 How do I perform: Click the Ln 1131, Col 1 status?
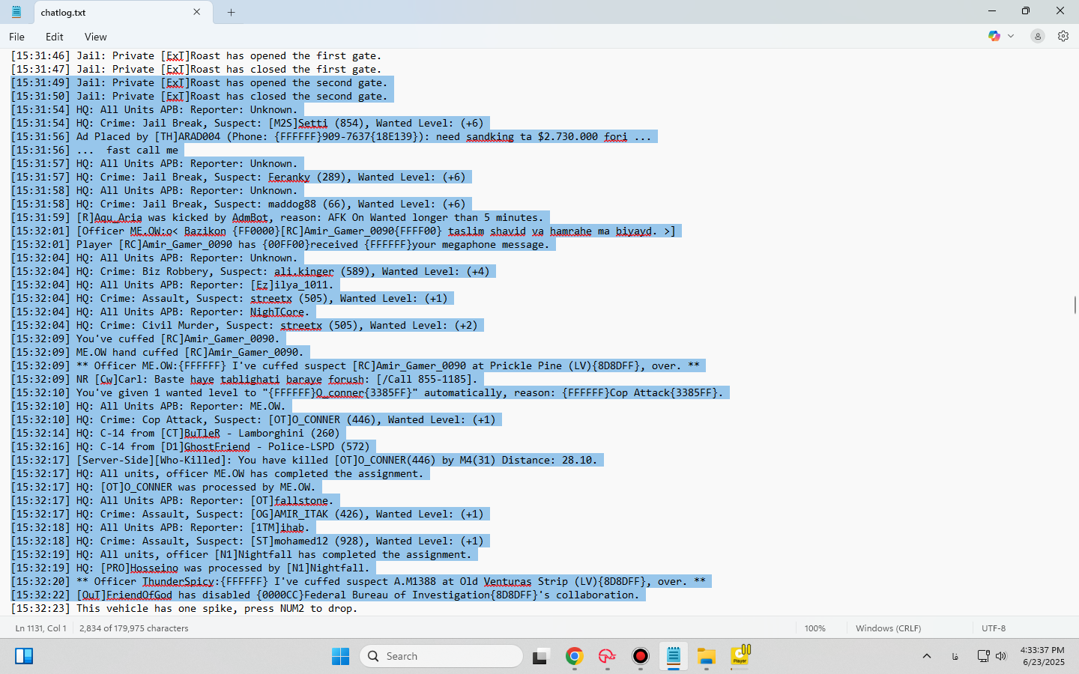[41, 628]
